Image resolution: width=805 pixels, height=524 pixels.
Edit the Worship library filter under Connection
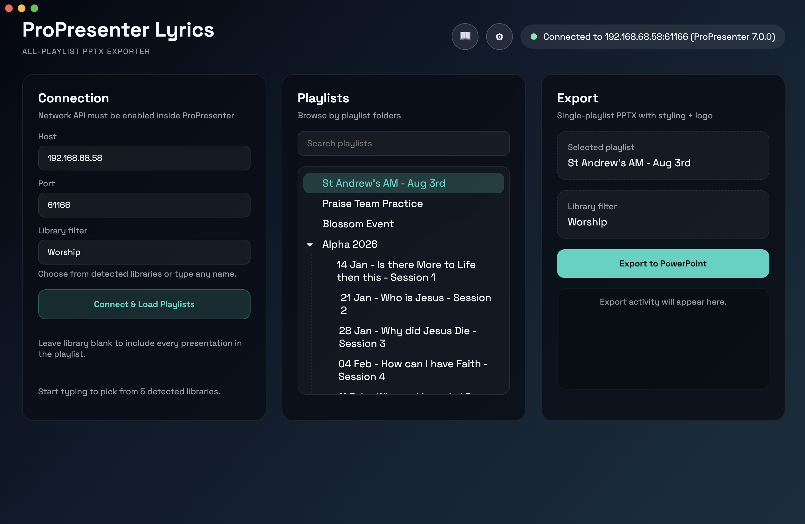click(144, 252)
